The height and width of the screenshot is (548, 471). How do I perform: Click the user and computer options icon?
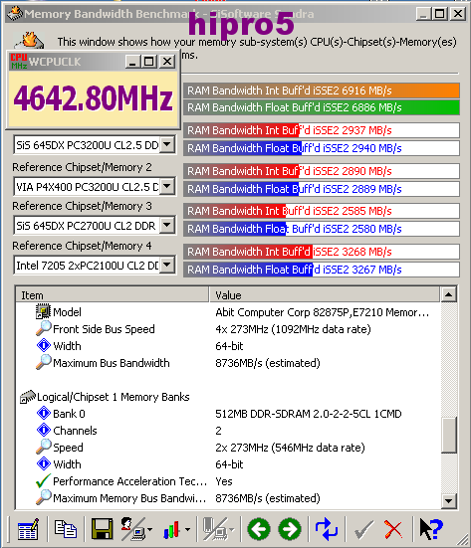[133, 529]
